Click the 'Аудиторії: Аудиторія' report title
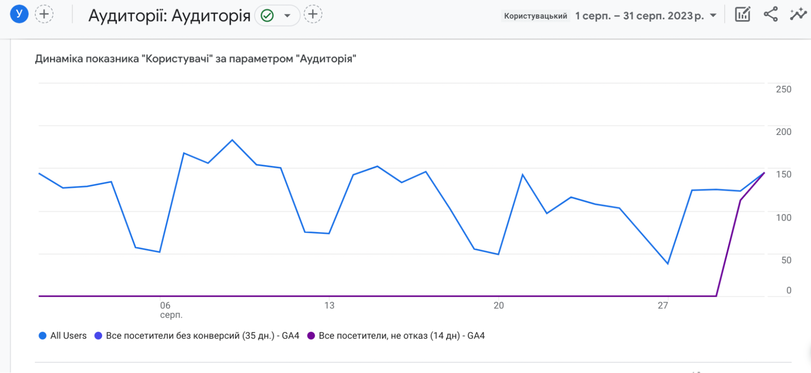The image size is (811, 373). click(x=169, y=16)
